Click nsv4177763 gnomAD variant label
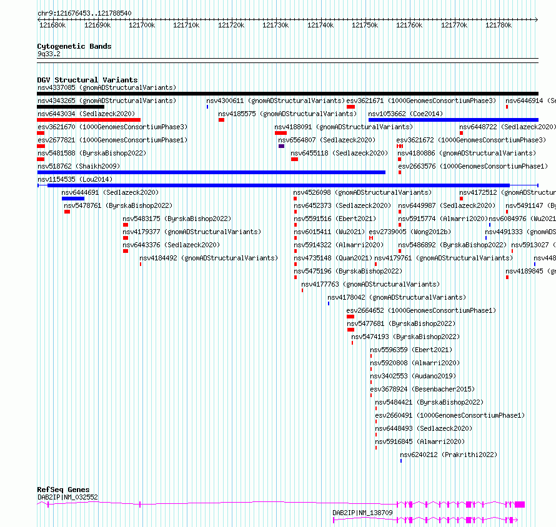 point(370,284)
